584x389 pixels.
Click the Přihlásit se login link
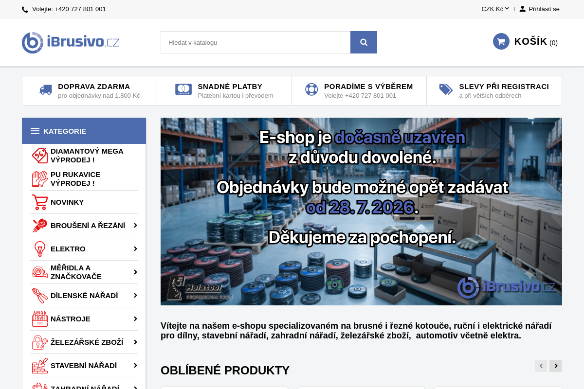[x=544, y=9]
